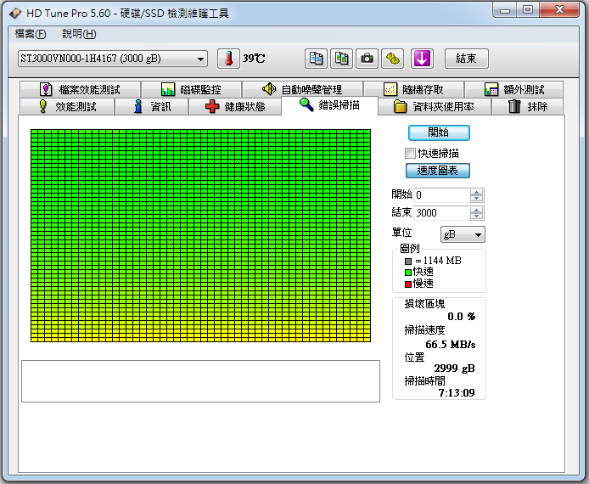Viewport: 589px width, 484px height.
Task: Open options via the wrench icon
Action: click(x=393, y=59)
